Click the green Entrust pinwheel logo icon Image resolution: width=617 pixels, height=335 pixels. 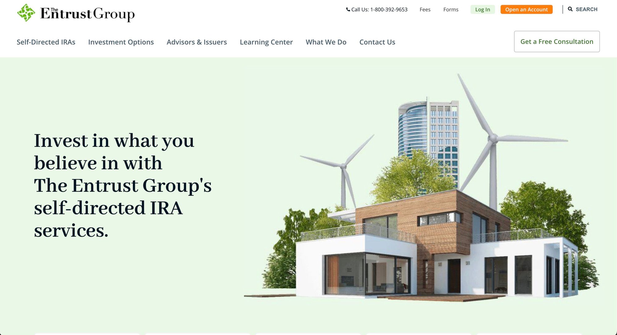(26, 13)
